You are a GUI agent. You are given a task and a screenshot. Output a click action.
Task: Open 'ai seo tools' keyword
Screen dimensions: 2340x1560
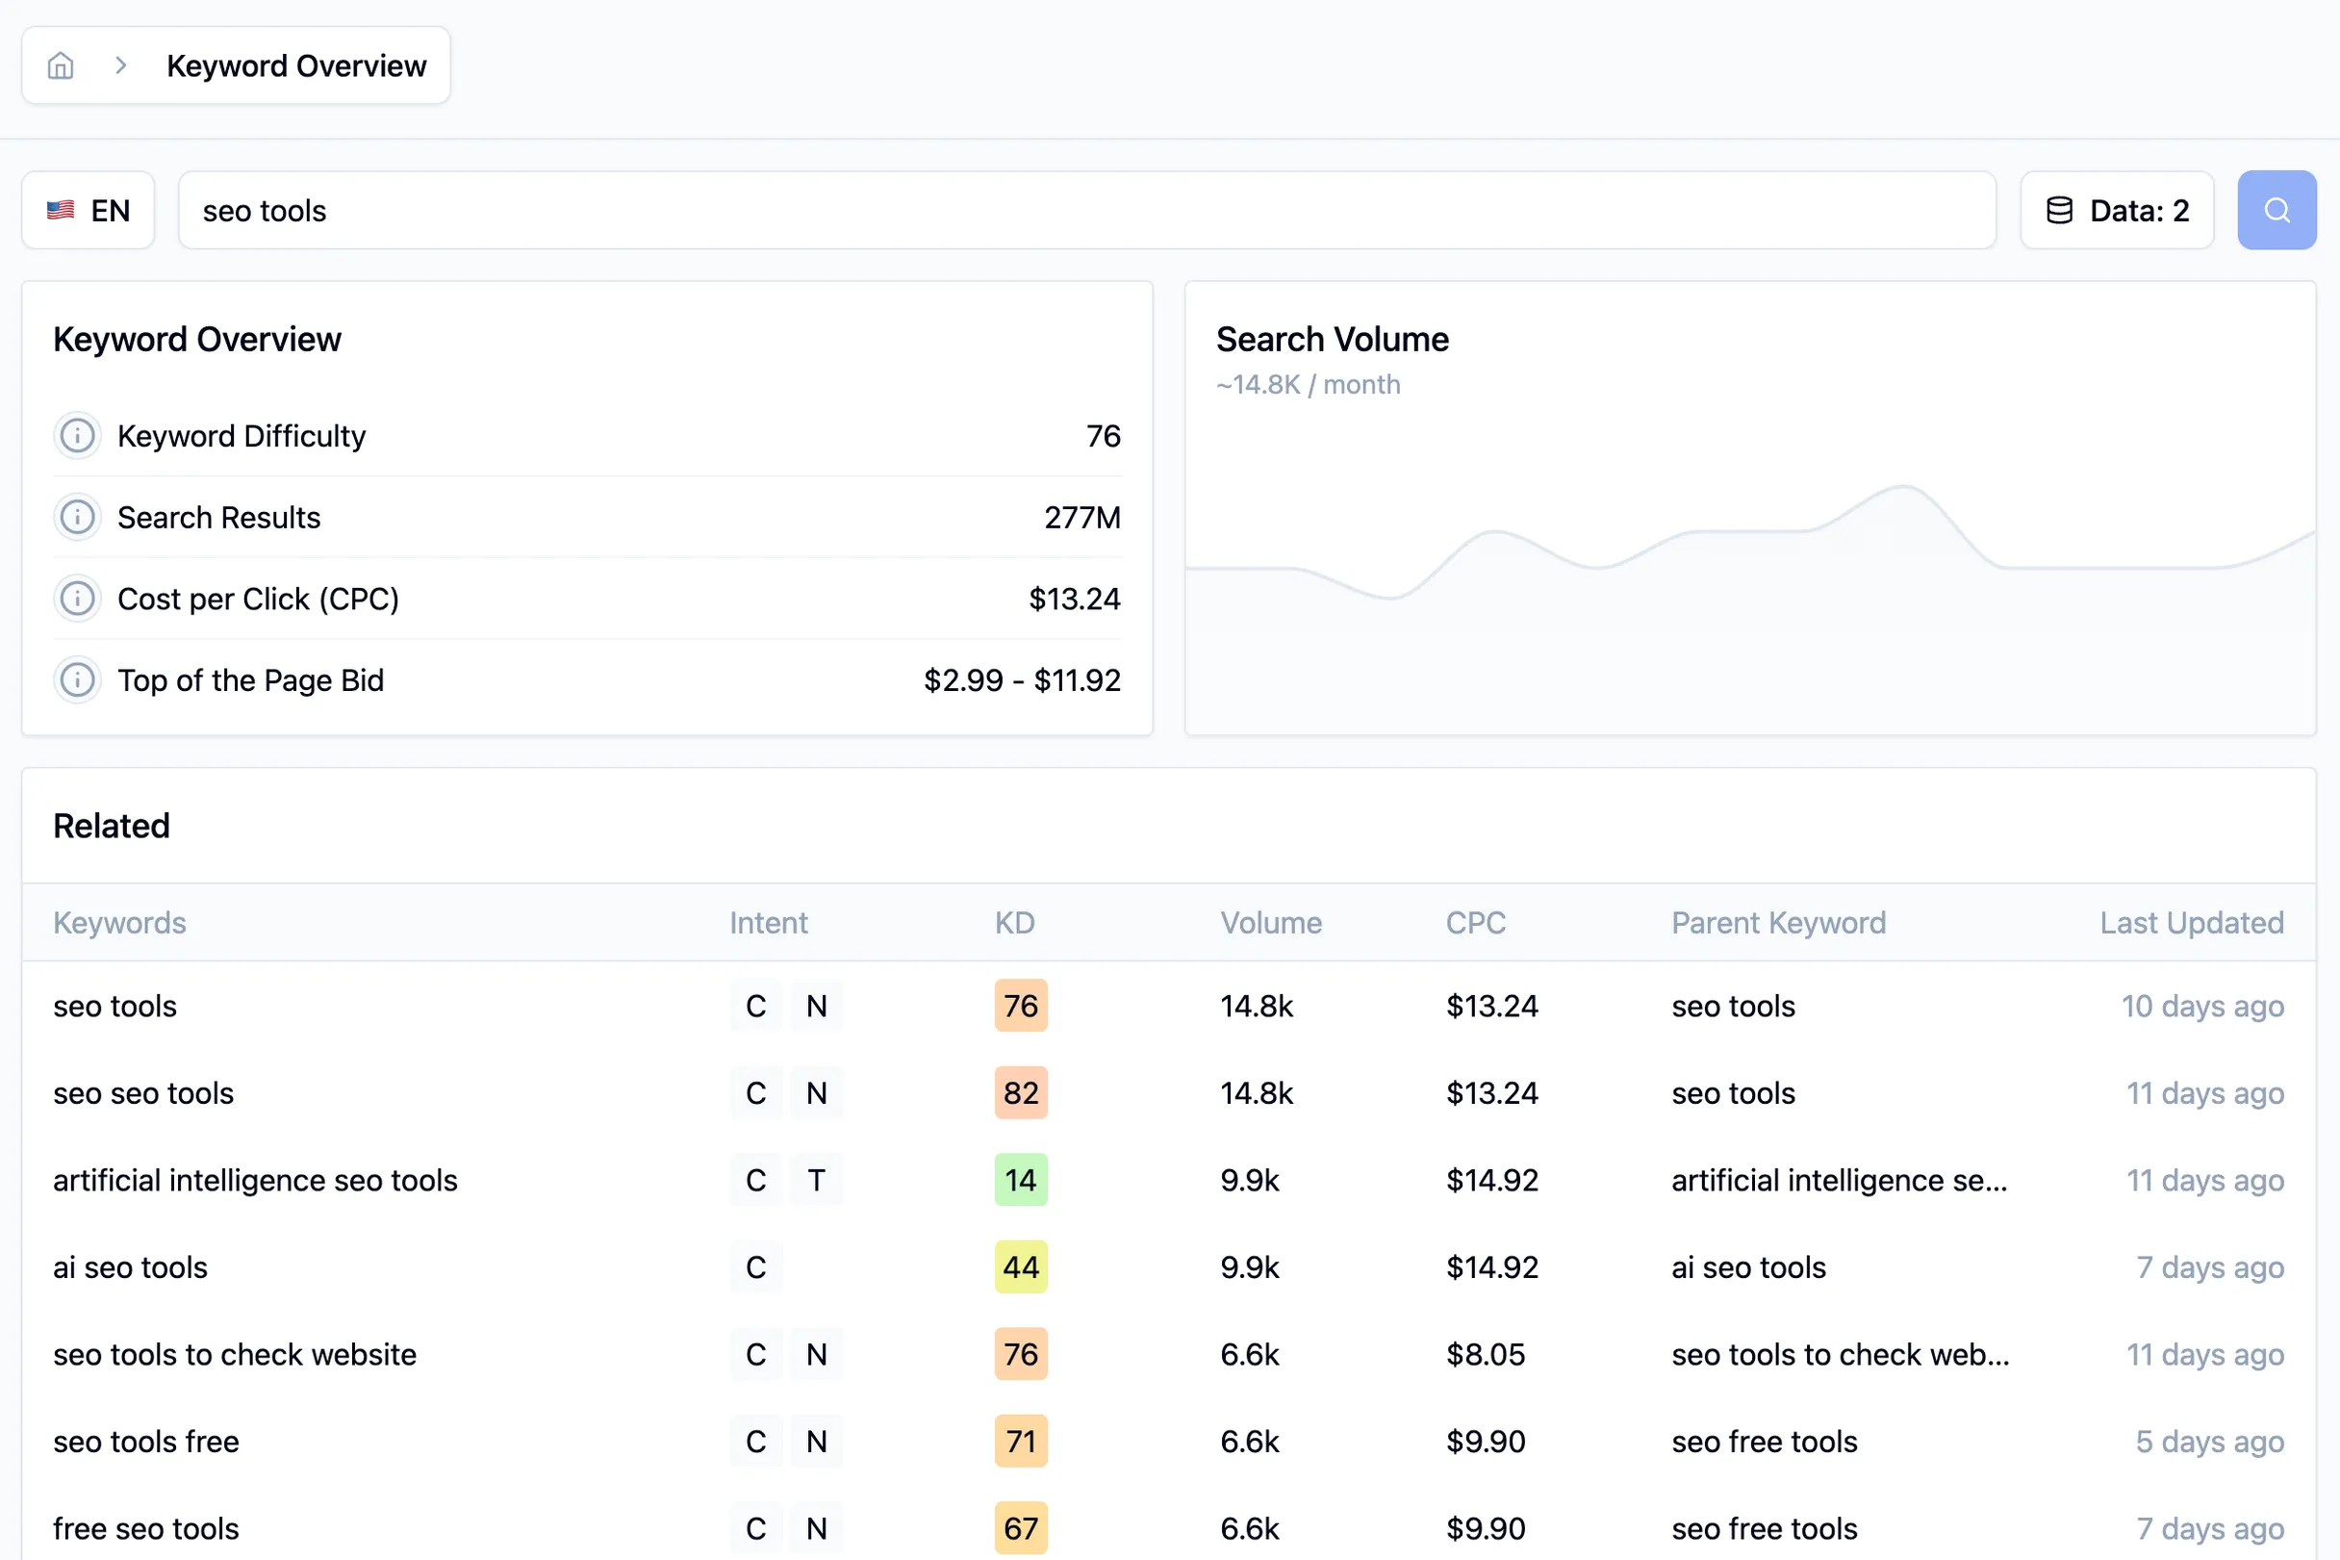[130, 1267]
